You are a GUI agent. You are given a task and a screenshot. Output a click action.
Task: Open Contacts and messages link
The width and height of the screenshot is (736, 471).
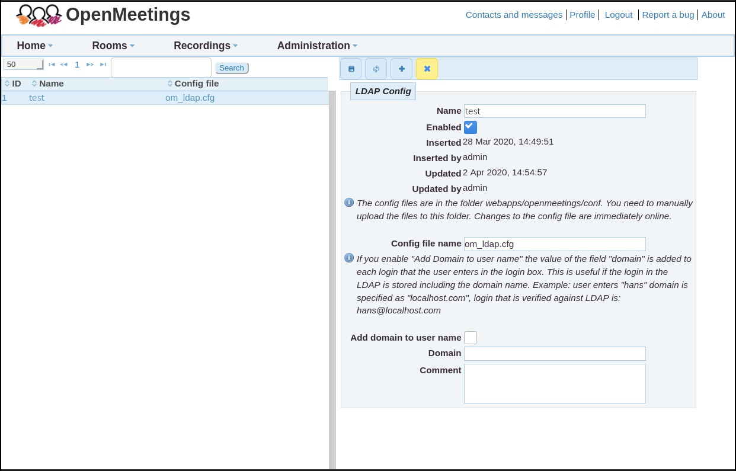[x=513, y=15]
